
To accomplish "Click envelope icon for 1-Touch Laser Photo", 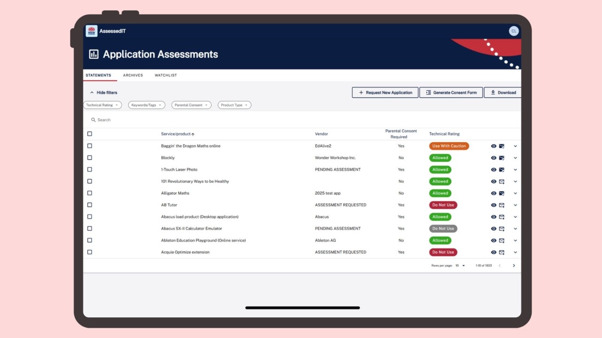I will pyautogui.click(x=502, y=169).
